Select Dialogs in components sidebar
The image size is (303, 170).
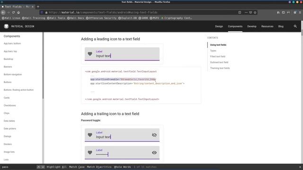(8, 136)
